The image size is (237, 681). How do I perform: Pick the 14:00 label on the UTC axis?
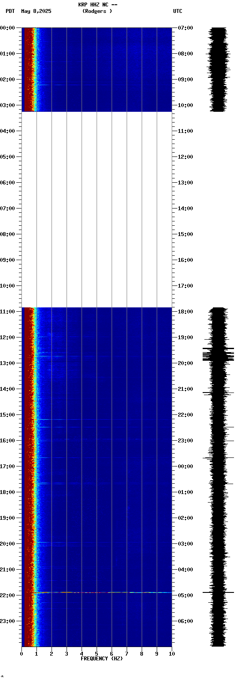(x=185, y=209)
